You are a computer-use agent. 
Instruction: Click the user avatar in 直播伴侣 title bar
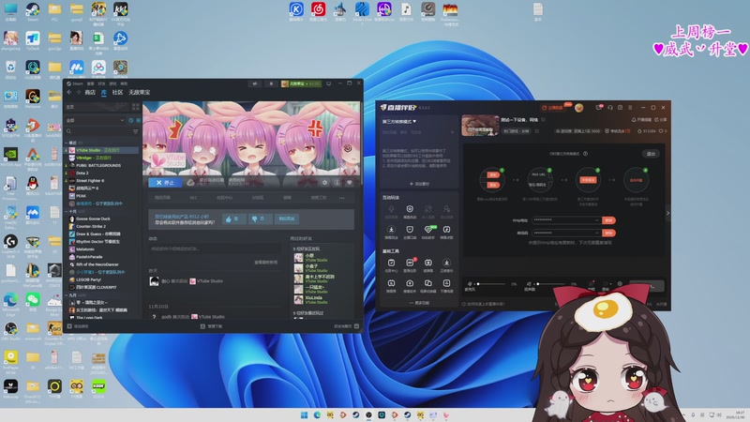[x=578, y=108]
